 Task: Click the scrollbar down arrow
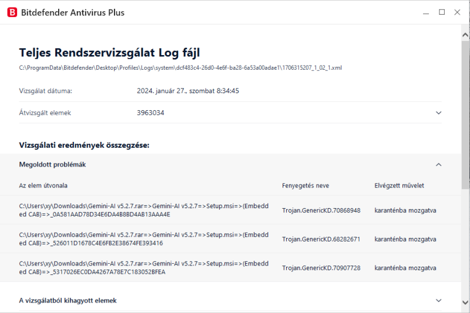[x=465, y=302]
